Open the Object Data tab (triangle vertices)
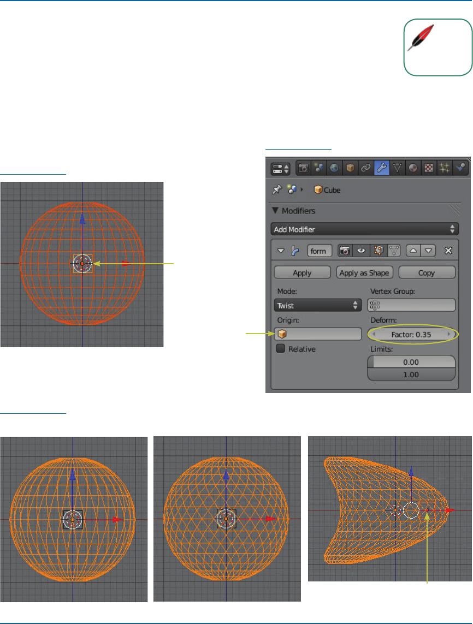The width and height of the screenshot is (473, 624). [397, 168]
